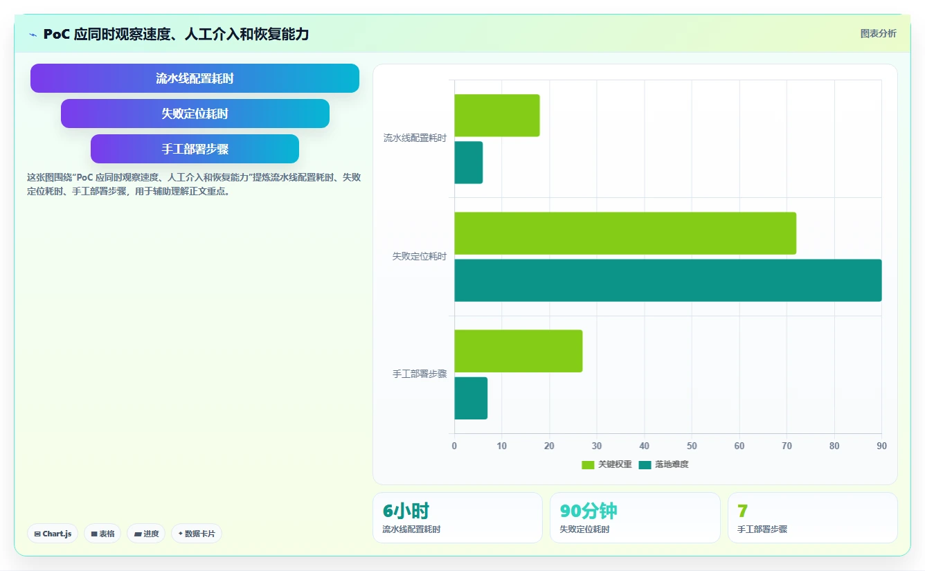Click the 失败定位耗时 y-axis label
This screenshot has width=925, height=571.
(420, 256)
